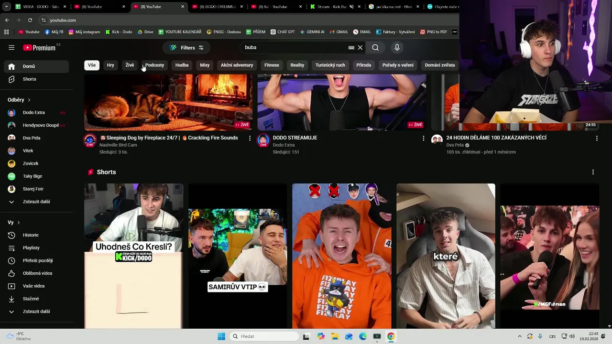The width and height of the screenshot is (612, 344).
Task: Open Shorts in the sidebar
Action: (x=36, y=79)
